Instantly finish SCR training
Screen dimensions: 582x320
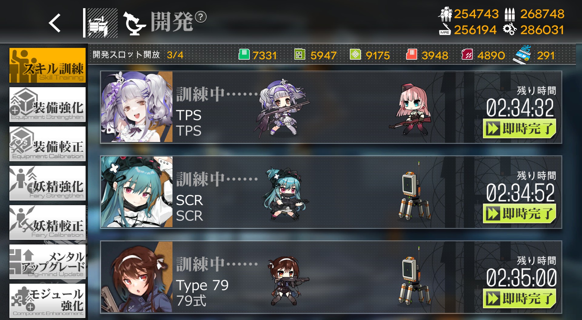coord(520,214)
